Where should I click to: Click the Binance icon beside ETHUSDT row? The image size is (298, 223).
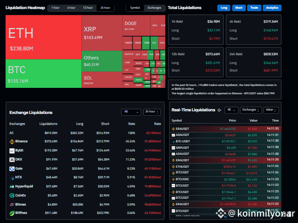[x=173, y=167]
